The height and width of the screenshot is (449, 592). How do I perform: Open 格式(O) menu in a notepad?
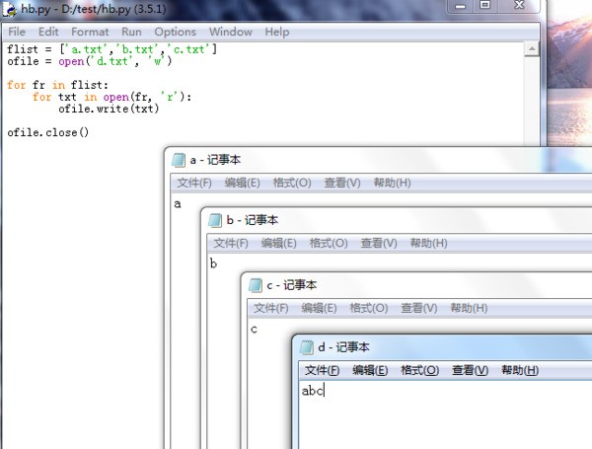click(x=292, y=183)
